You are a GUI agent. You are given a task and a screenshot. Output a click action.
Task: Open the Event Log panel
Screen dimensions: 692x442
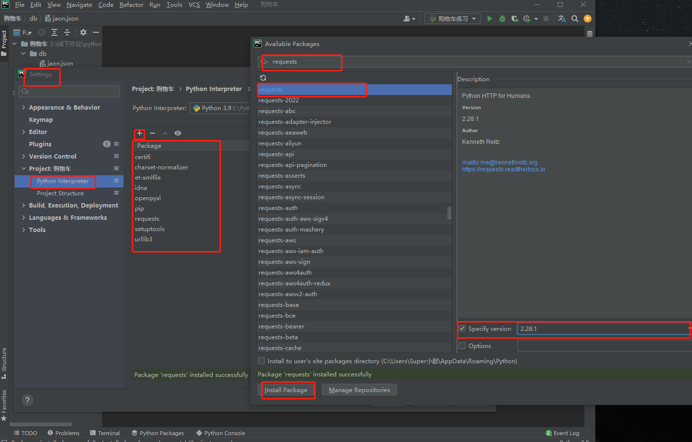(562, 433)
